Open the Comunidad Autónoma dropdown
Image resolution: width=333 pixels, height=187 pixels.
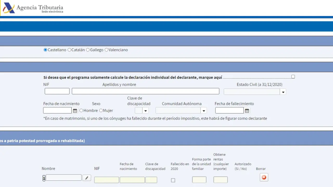click(x=204, y=111)
